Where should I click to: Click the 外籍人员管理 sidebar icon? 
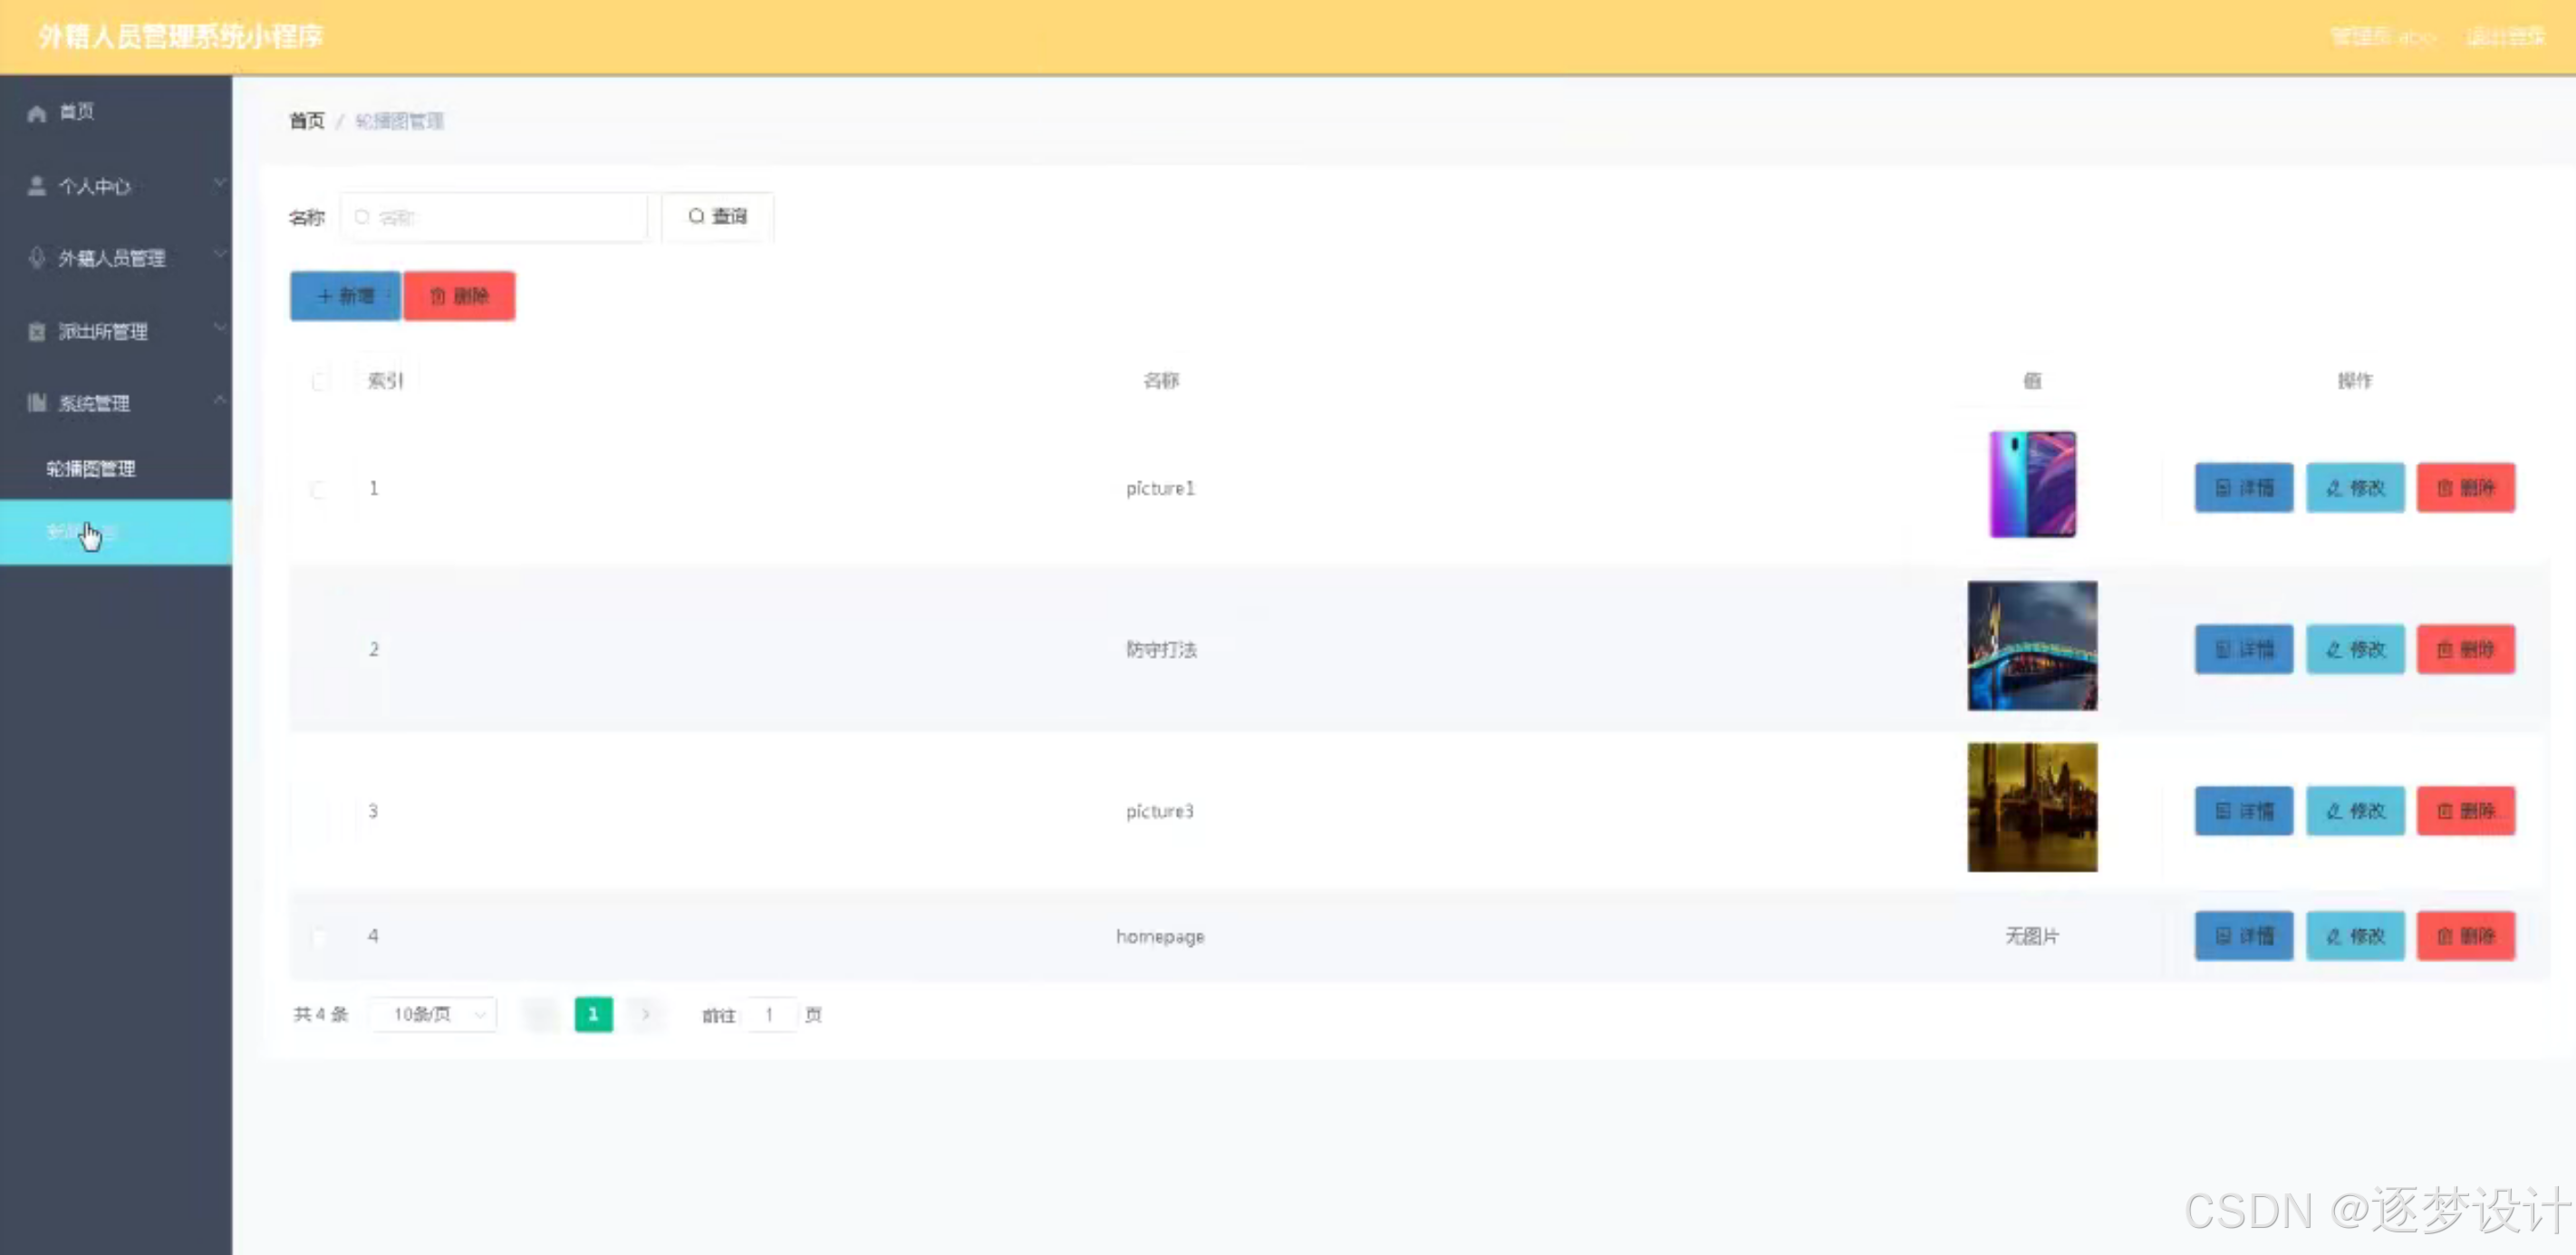tap(37, 258)
